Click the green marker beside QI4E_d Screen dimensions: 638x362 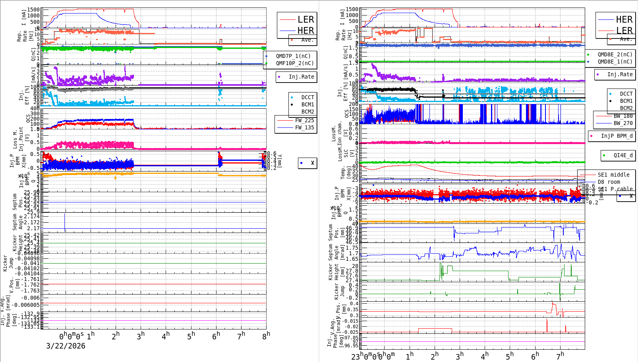click(x=604, y=156)
